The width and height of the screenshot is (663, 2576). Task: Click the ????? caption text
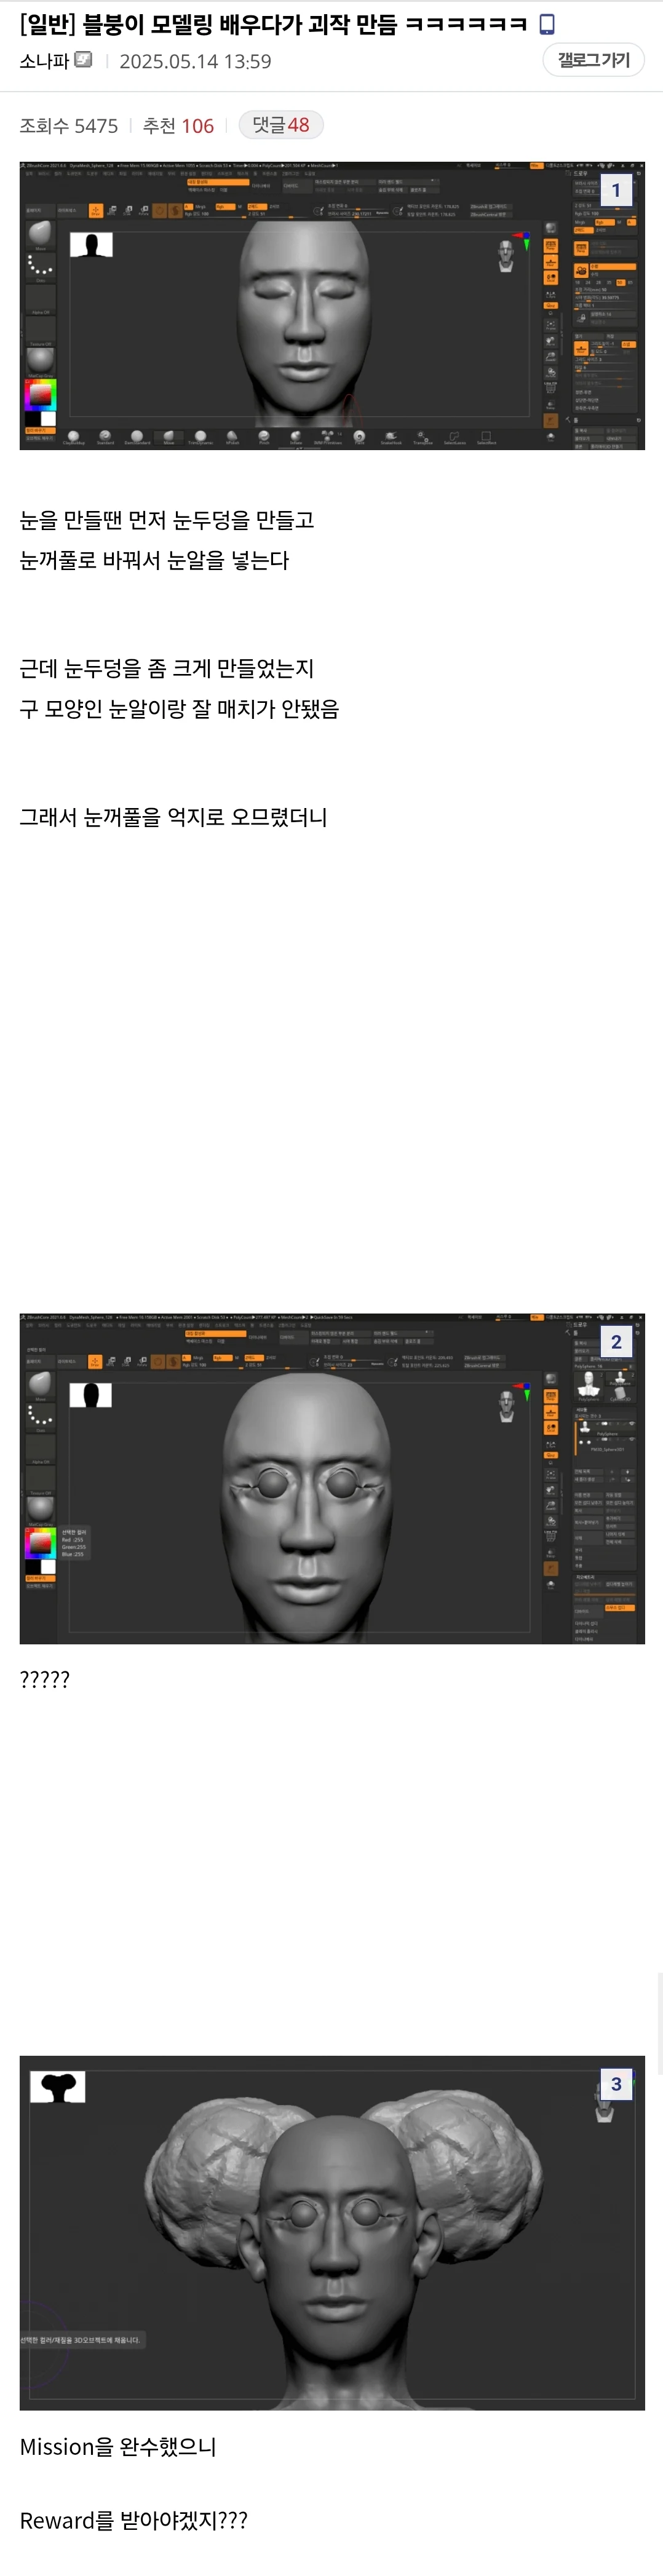coord(45,1680)
